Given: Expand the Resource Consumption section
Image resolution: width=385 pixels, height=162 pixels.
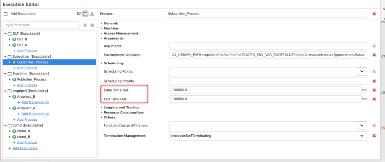Looking at the screenshot, I should click(102, 112).
